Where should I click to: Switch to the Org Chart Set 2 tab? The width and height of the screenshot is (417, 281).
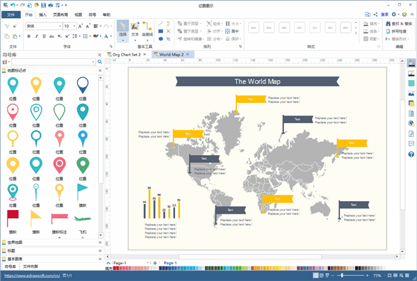pyautogui.click(x=126, y=54)
